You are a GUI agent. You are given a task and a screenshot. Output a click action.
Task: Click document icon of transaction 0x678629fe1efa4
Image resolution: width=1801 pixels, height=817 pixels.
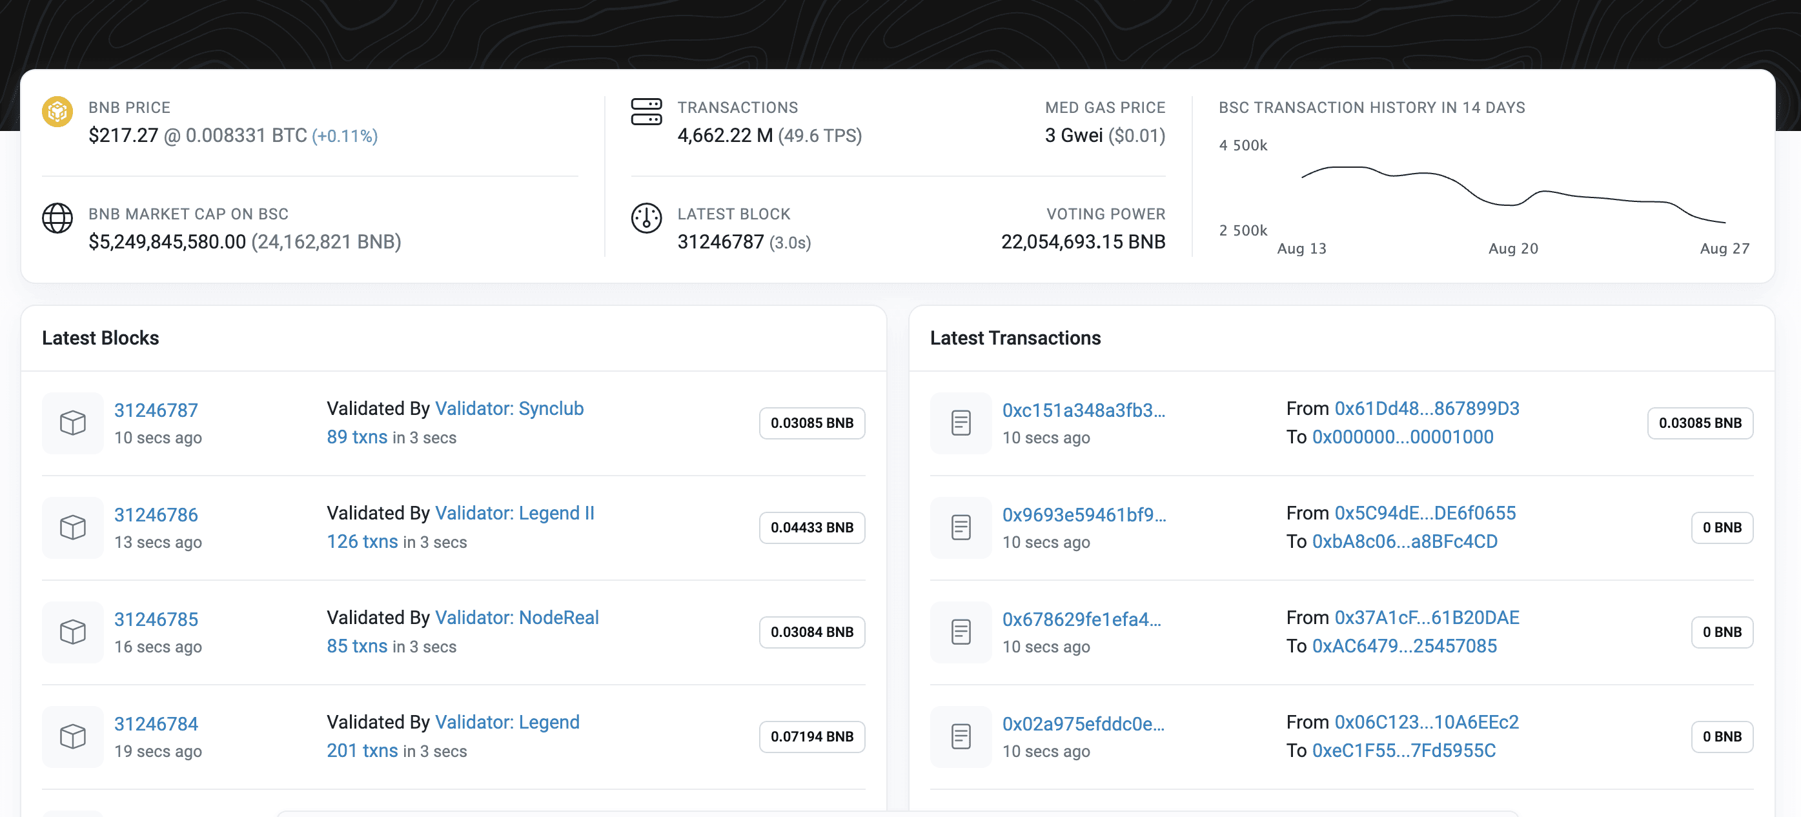point(961,632)
